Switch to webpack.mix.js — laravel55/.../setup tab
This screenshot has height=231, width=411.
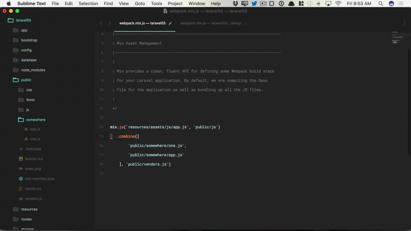click(x=211, y=23)
